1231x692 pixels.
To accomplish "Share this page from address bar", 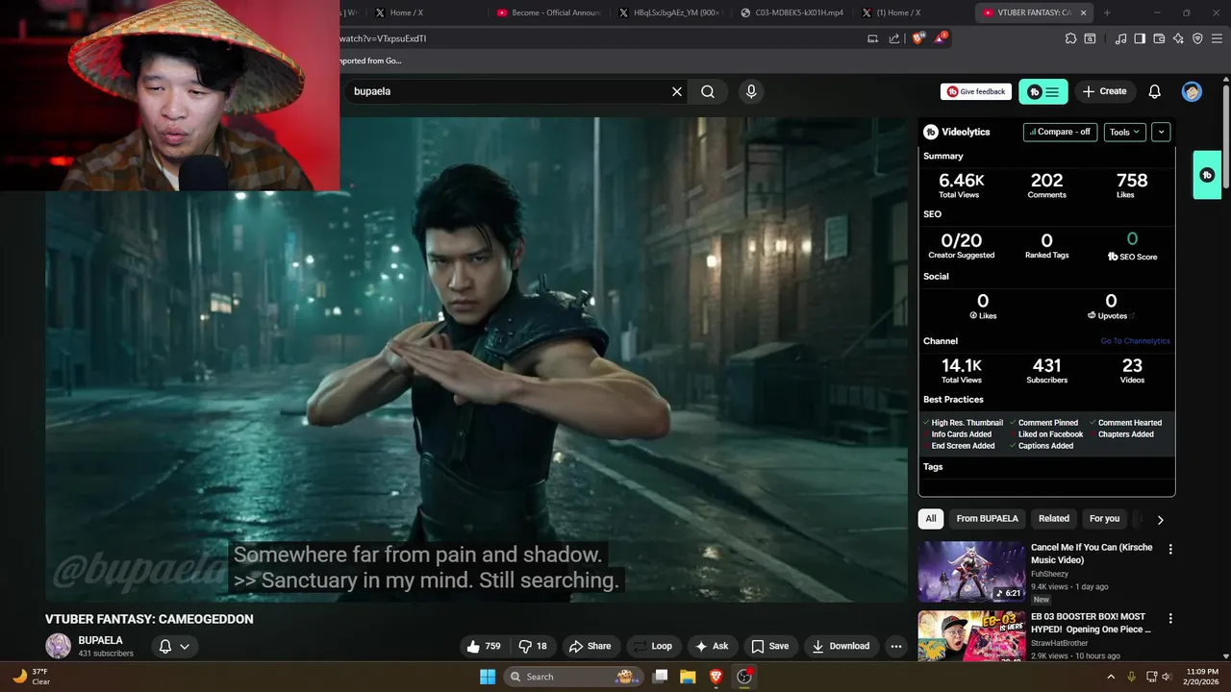I will [x=894, y=38].
